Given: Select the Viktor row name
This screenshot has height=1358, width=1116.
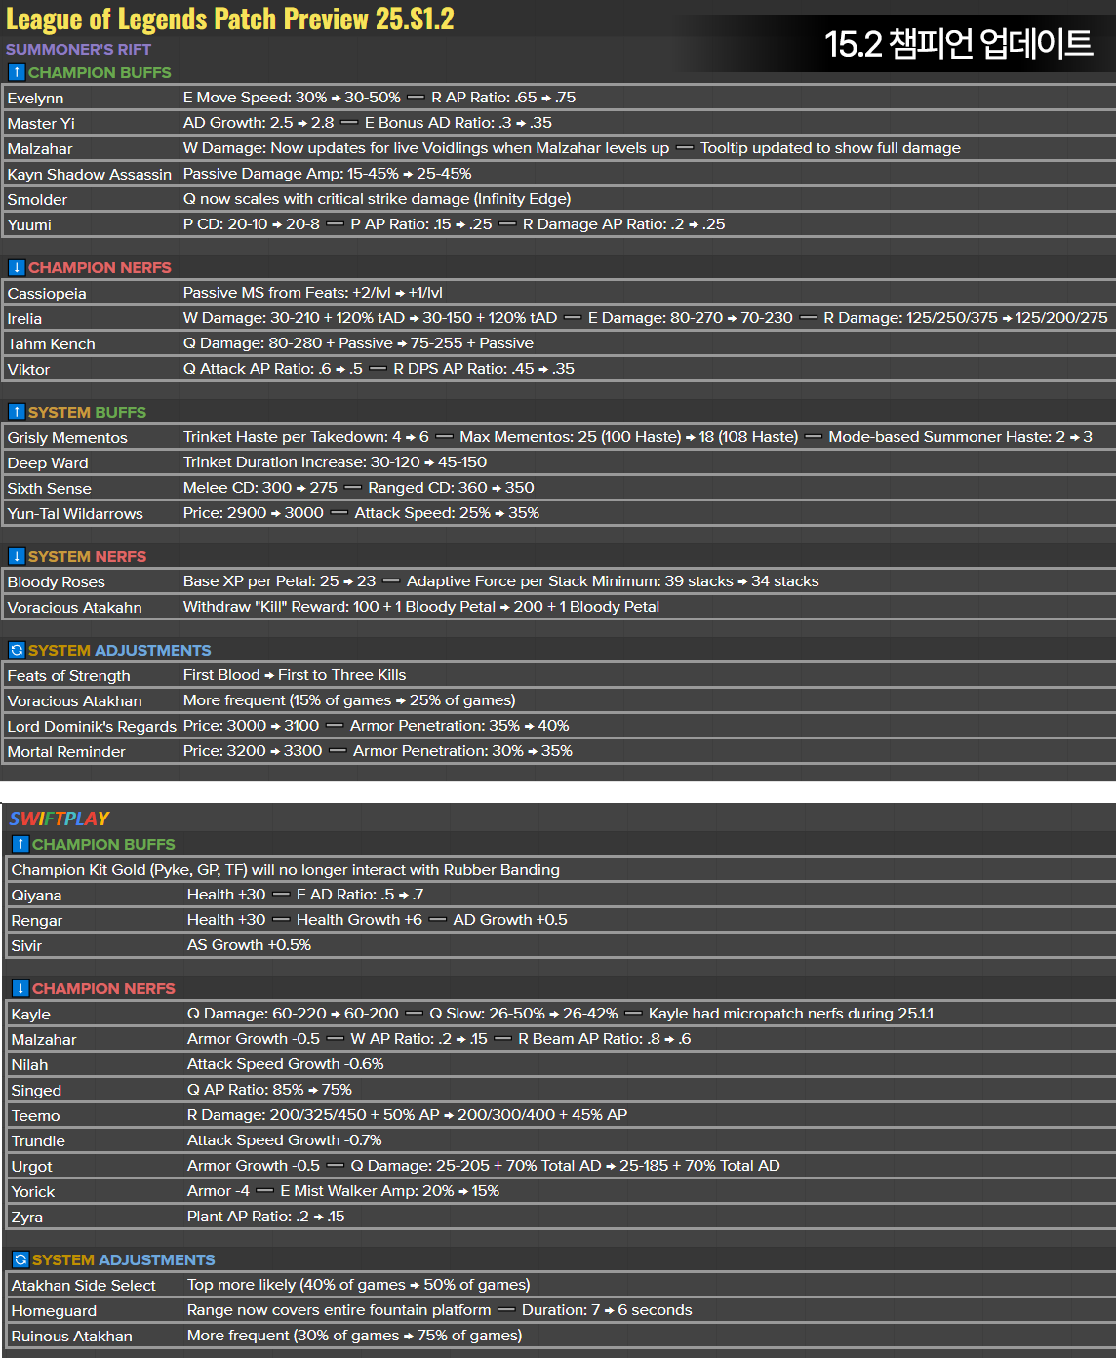Looking at the screenshot, I should tap(28, 369).
